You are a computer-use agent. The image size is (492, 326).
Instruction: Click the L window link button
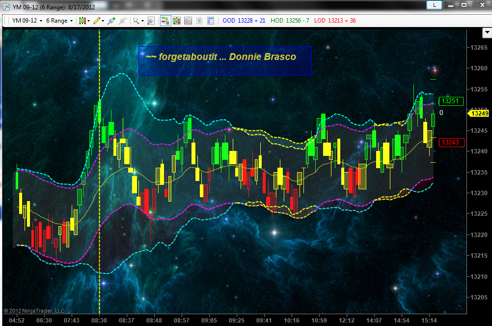[434, 5]
